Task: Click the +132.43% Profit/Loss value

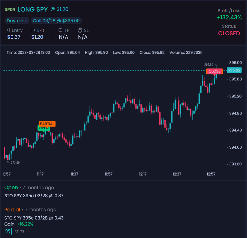Action: [229, 17]
